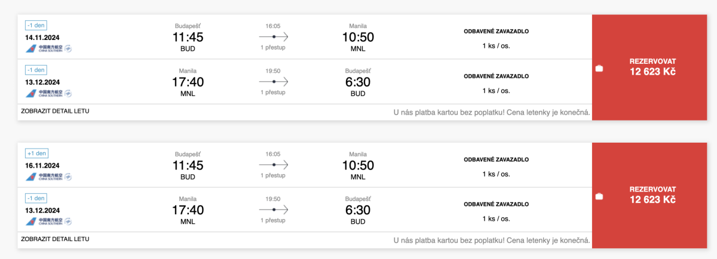
Task: Click the 14.11.2024 departure date label
Action: 42,37
